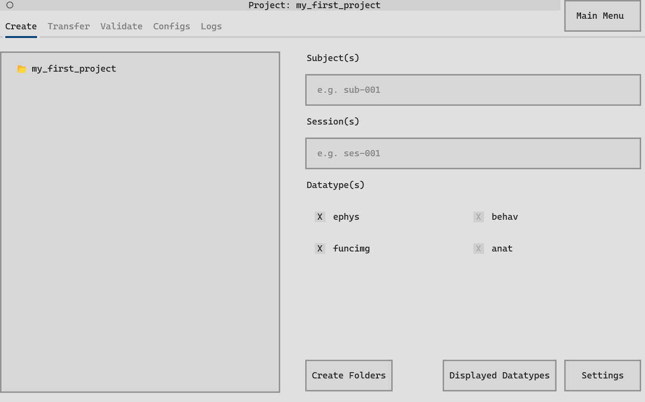
Task: Focus the Session(s) input field
Action: (x=473, y=153)
